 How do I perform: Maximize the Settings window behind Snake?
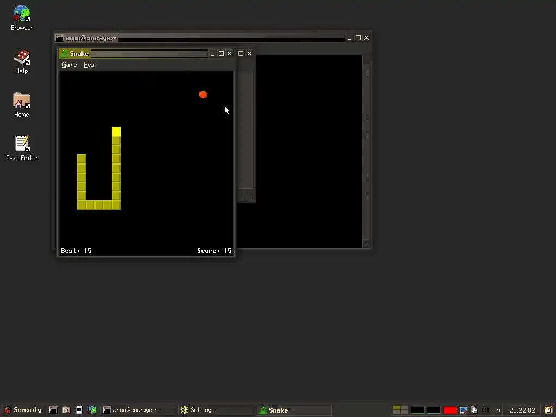point(241,54)
